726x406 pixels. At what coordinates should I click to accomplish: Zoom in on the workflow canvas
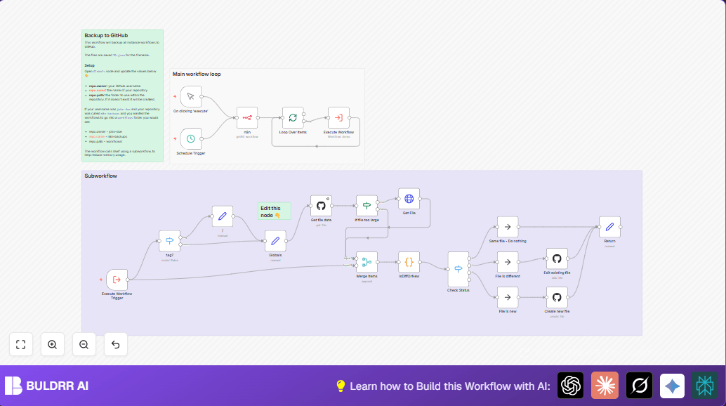point(53,344)
